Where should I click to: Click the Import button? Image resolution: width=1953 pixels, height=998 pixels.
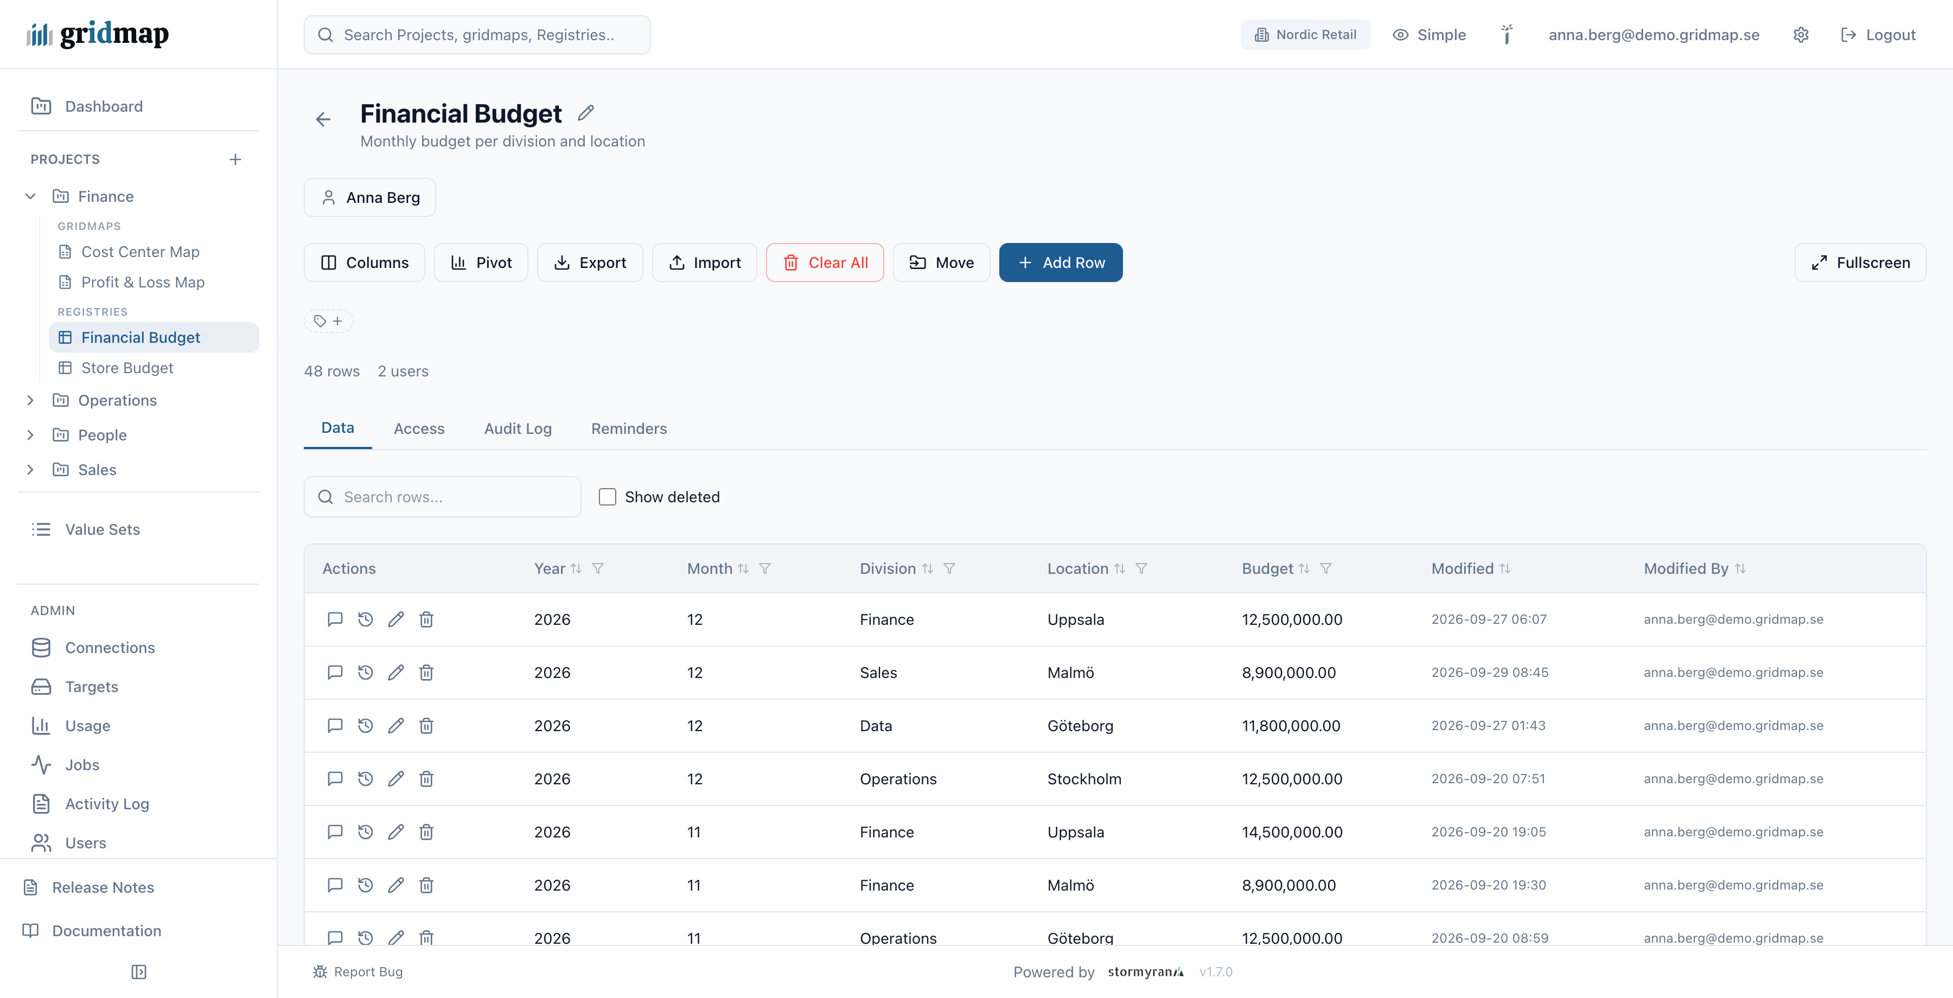coord(704,262)
